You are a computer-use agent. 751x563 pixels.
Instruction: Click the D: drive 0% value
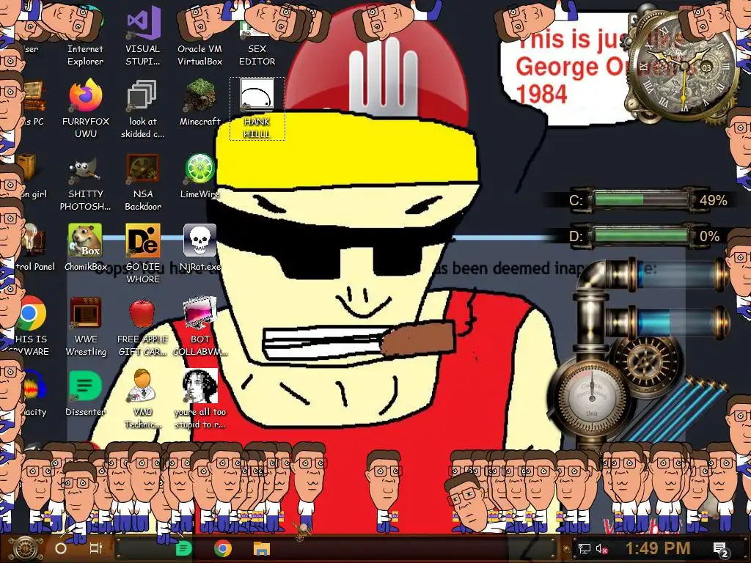(x=709, y=236)
